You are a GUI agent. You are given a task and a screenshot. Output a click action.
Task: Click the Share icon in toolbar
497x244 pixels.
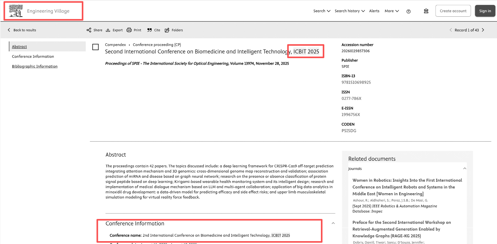point(89,30)
